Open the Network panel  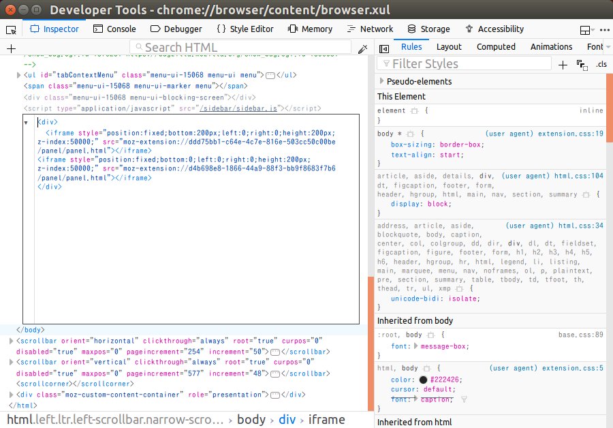coord(370,29)
